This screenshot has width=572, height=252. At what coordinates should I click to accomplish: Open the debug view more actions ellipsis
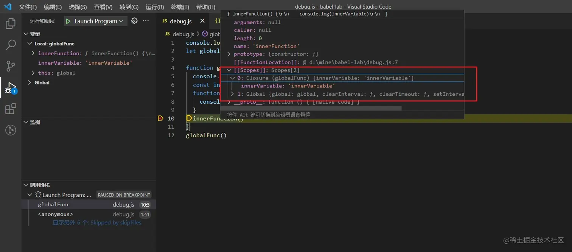coord(146,21)
